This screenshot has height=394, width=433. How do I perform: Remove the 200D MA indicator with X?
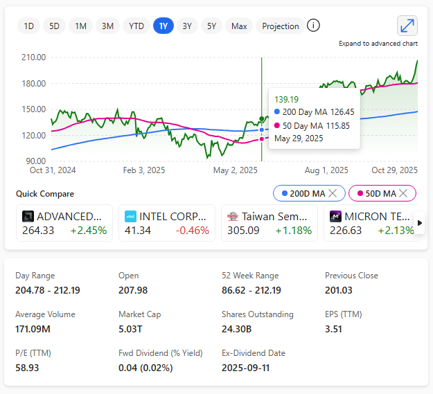click(333, 193)
